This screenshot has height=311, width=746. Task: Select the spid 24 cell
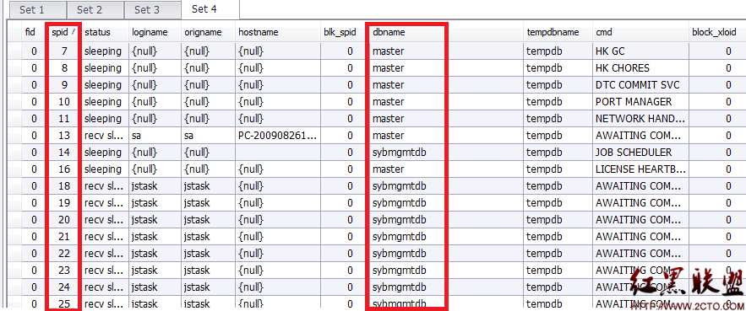click(x=64, y=287)
